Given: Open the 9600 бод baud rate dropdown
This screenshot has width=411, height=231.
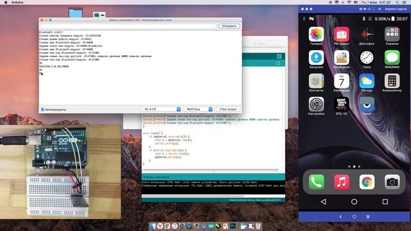Looking at the screenshot, I should point(198,109).
